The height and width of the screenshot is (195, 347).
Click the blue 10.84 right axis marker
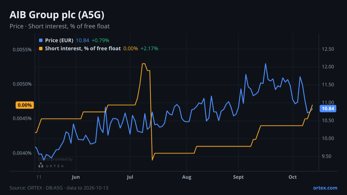tap(328, 109)
